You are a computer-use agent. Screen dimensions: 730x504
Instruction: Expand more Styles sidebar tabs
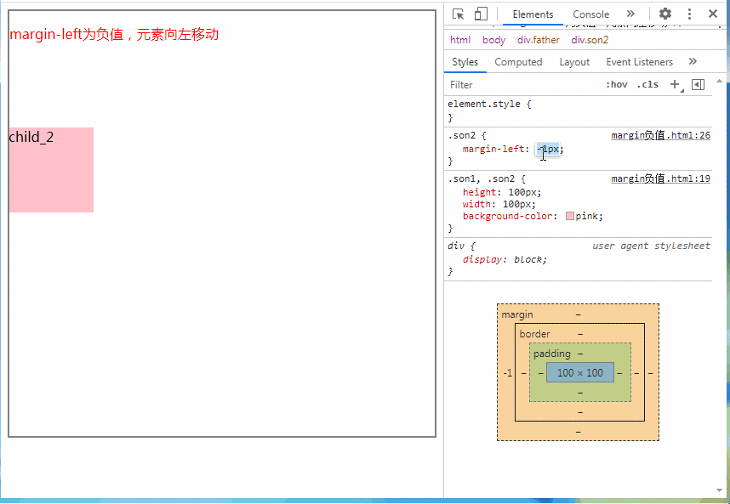(693, 61)
